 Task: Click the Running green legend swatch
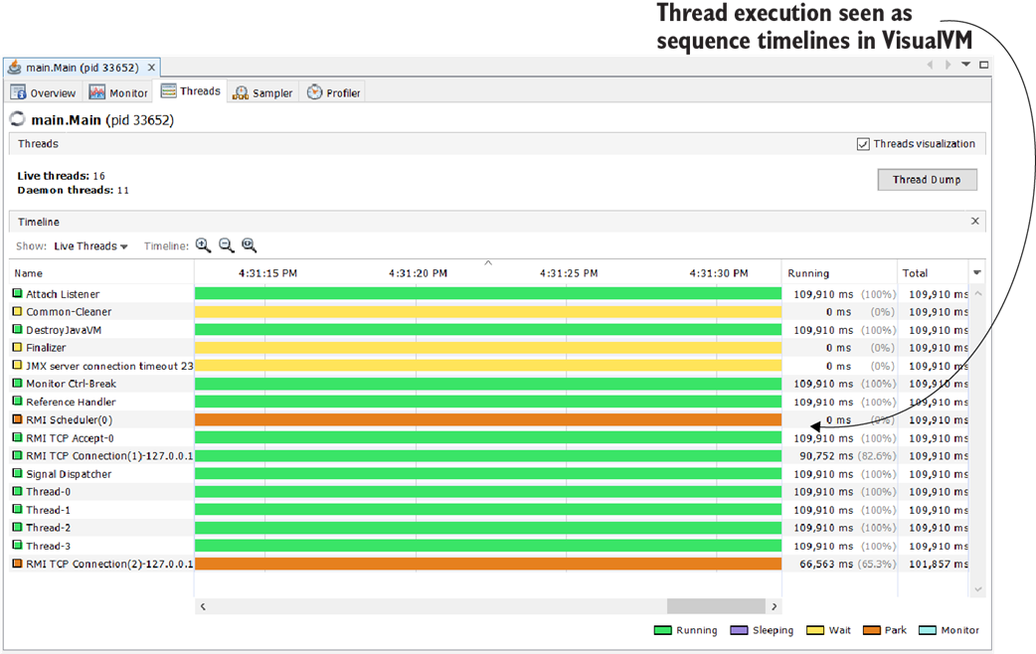click(663, 630)
